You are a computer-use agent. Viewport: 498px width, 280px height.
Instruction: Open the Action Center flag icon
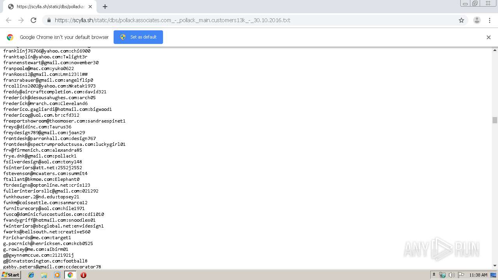461,275
